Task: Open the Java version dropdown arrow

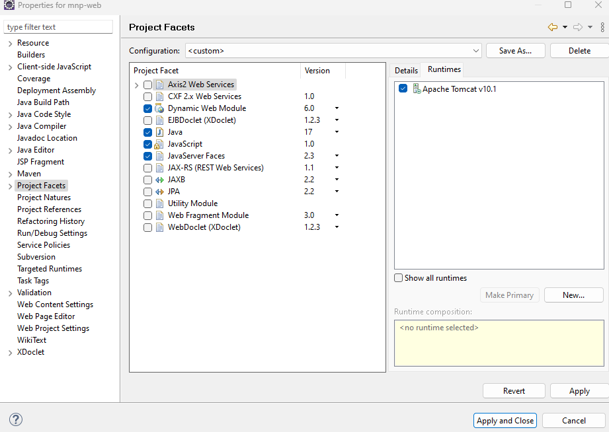Action: (x=337, y=132)
